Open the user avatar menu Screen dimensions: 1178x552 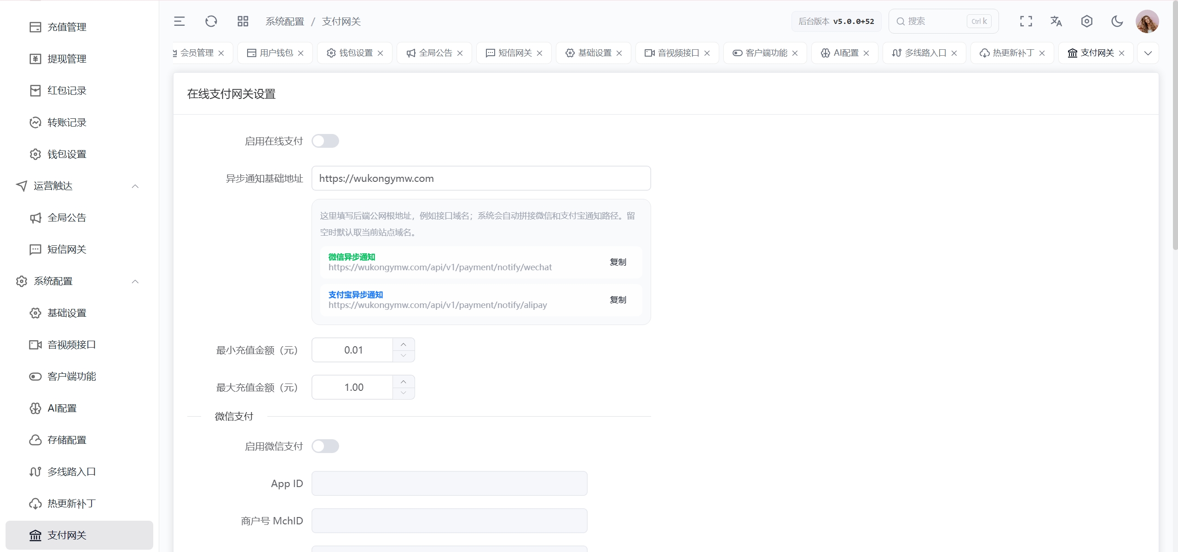pyautogui.click(x=1147, y=22)
